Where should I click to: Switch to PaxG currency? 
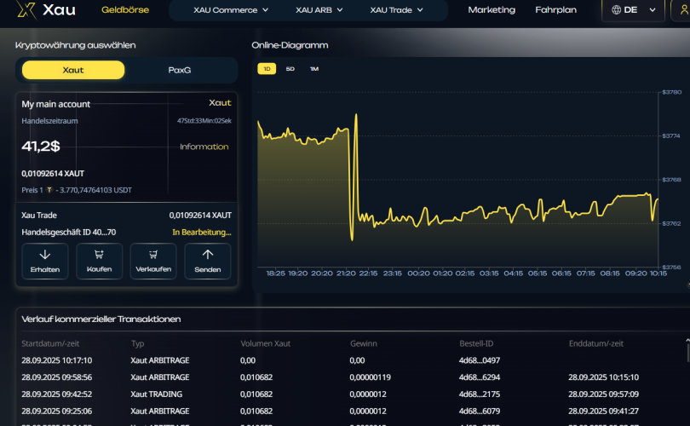point(180,70)
